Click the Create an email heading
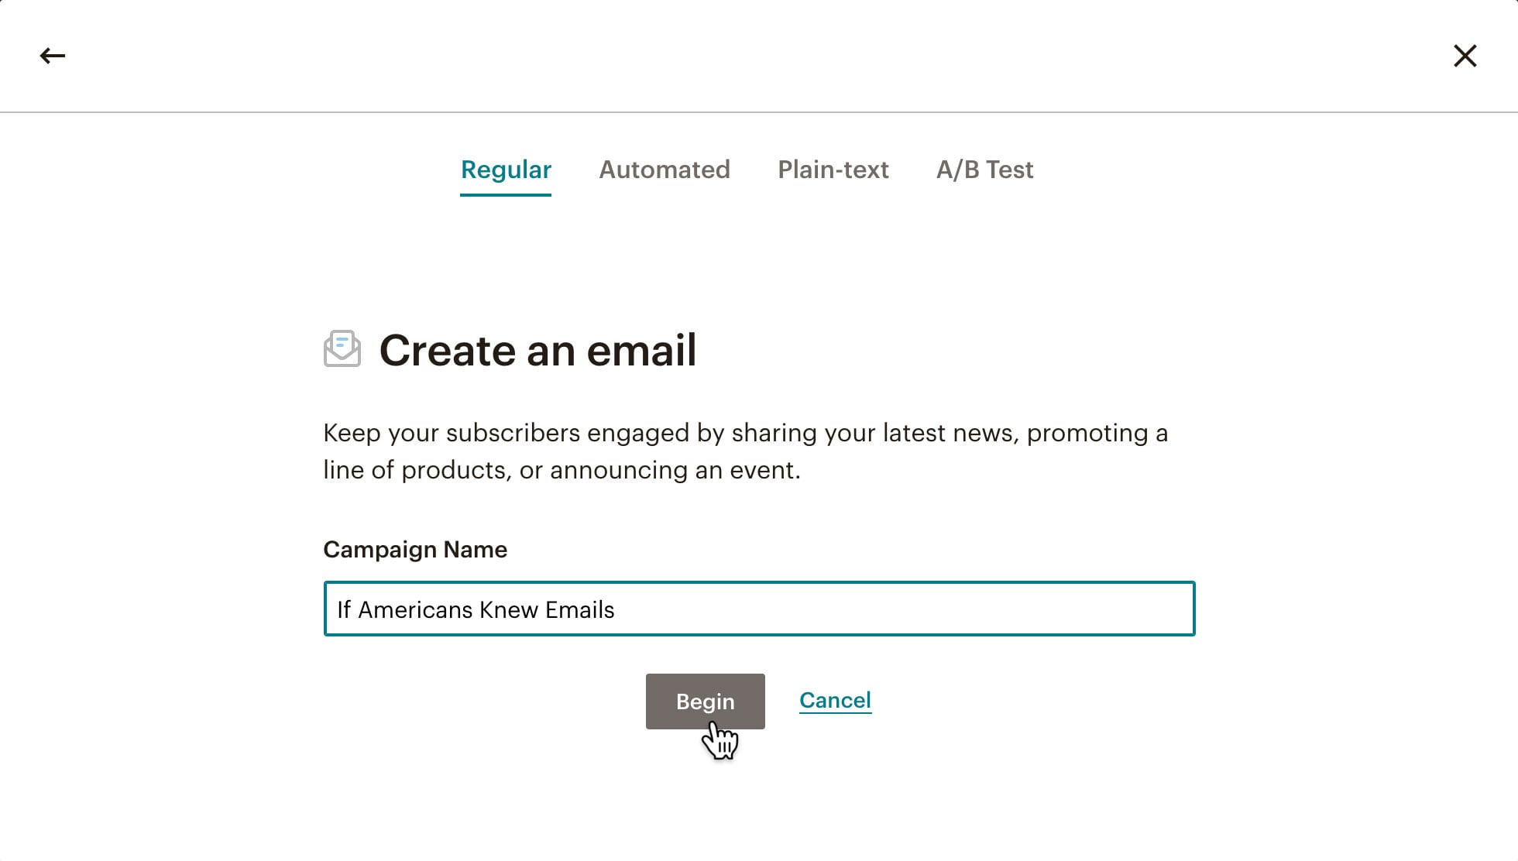This screenshot has width=1518, height=861. click(537, 350)
